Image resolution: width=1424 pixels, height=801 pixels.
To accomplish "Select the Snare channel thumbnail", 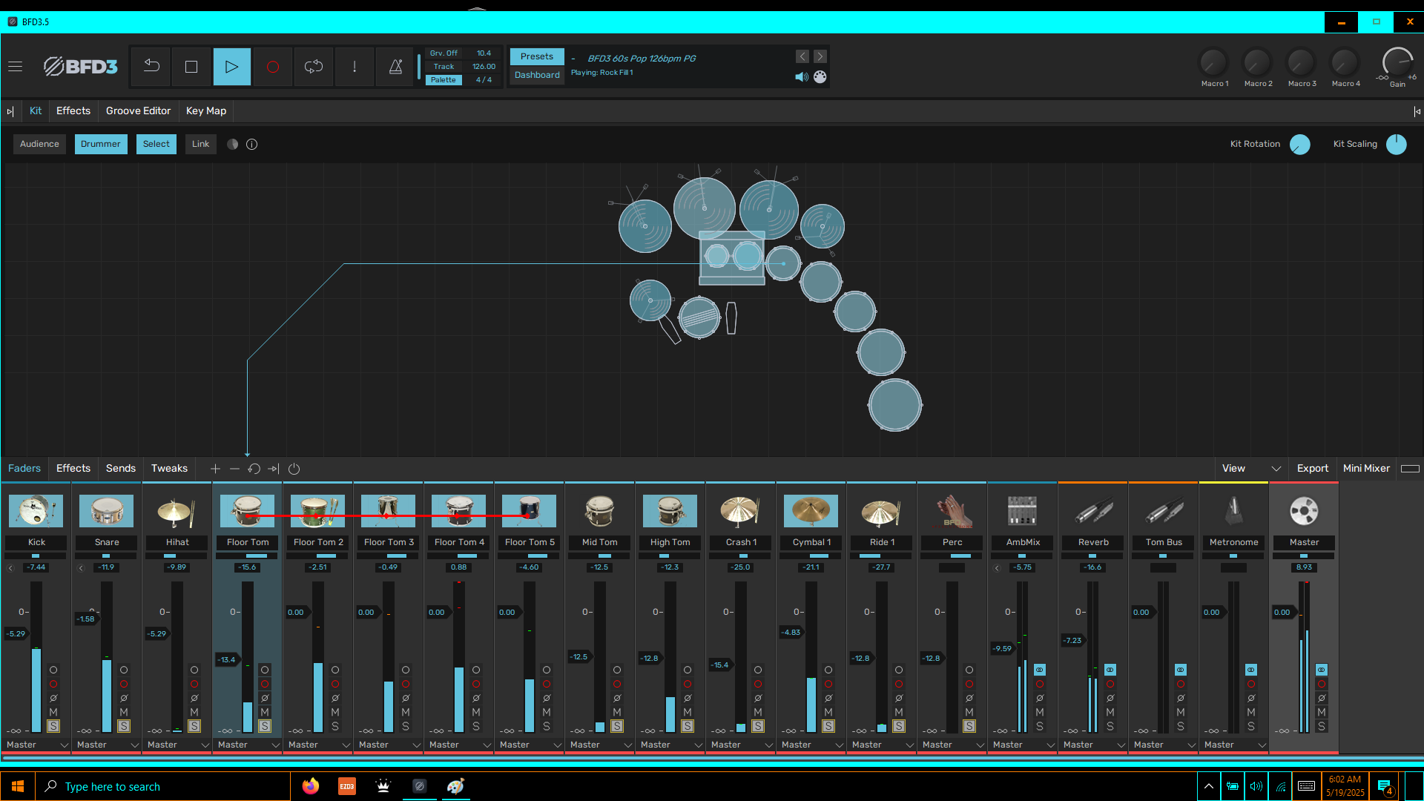I will pos(107,511).
